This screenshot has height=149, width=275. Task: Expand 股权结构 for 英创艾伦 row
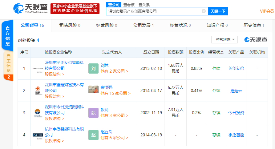tap(54, 74)
